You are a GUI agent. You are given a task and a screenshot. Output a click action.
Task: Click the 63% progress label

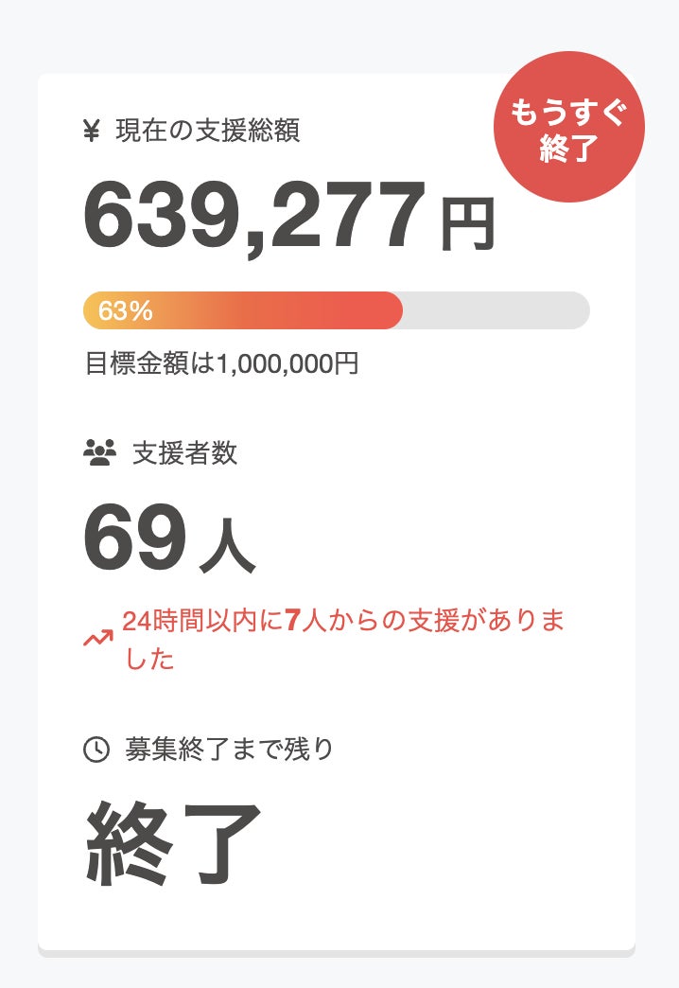click(x=125, y=310)
